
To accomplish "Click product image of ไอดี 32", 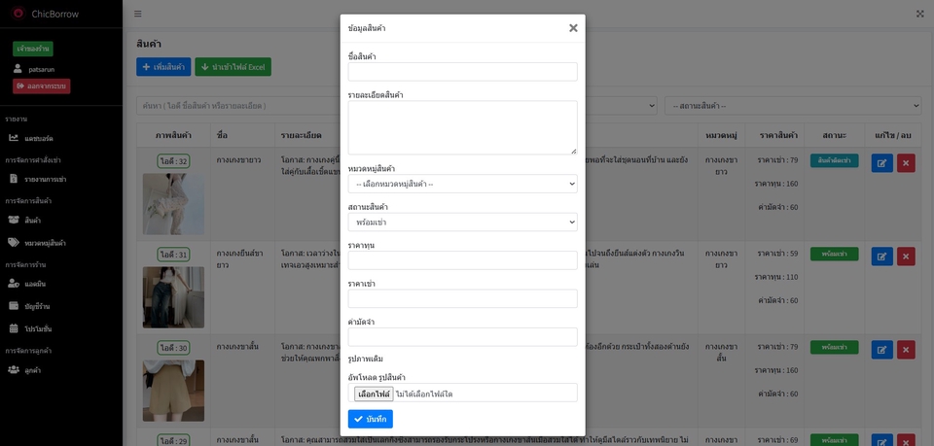I will 173,204.
